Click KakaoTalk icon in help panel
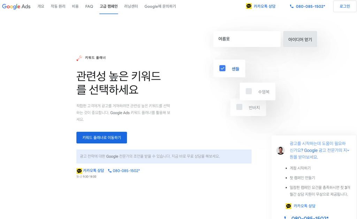This screenshot has height=219, width=357. pyautogui.click(x=288, y=206)
